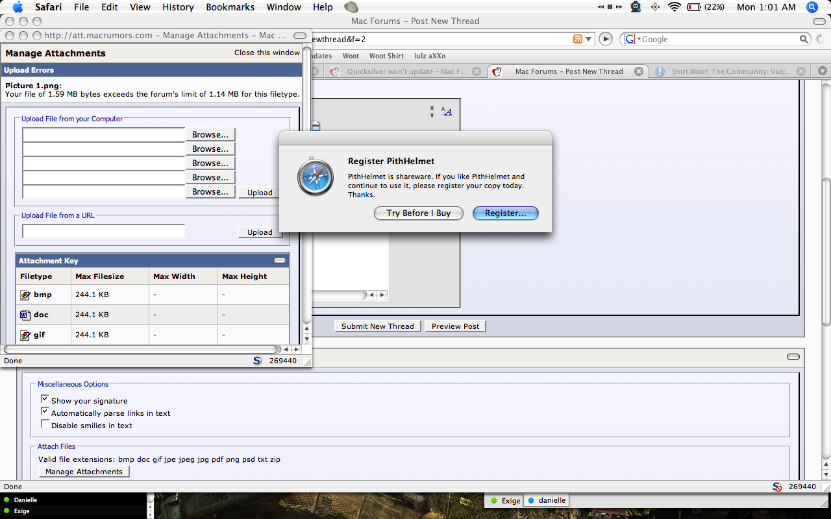
Task: Click the hooded character menu bar icon
Action: pos(636,7)
